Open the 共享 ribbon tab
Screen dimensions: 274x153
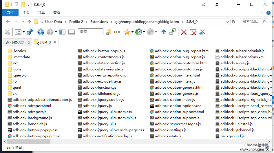41,12
